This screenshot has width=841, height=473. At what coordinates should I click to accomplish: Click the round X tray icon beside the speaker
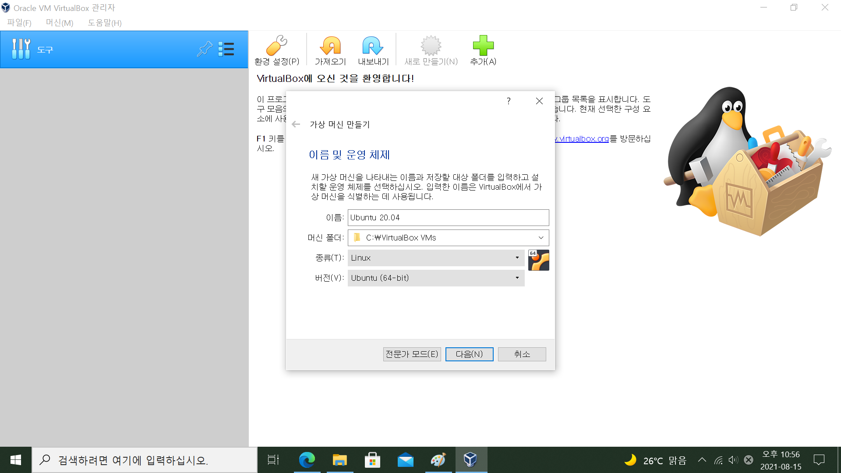(x=749, y=460)
